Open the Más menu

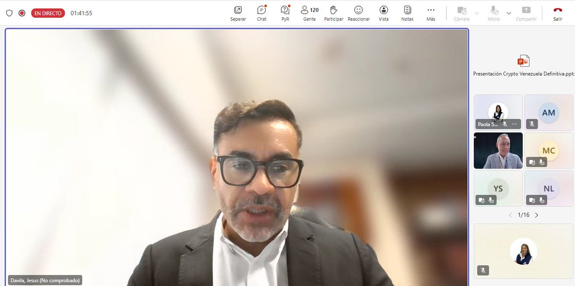point(430,13)
